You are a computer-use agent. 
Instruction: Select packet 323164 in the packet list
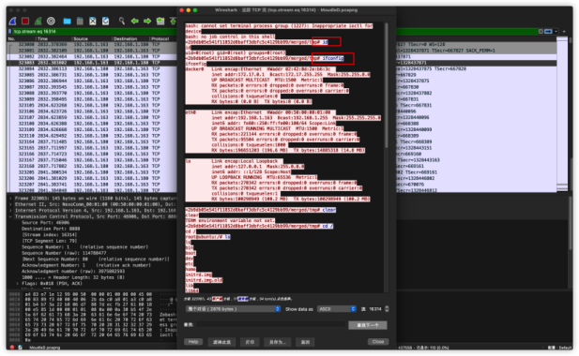(x=92, y=141)
